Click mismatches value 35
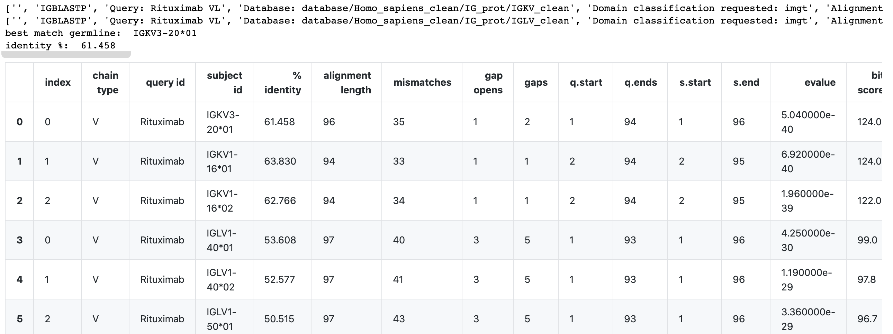The image size is (893, 334). [x=399, y=122]
